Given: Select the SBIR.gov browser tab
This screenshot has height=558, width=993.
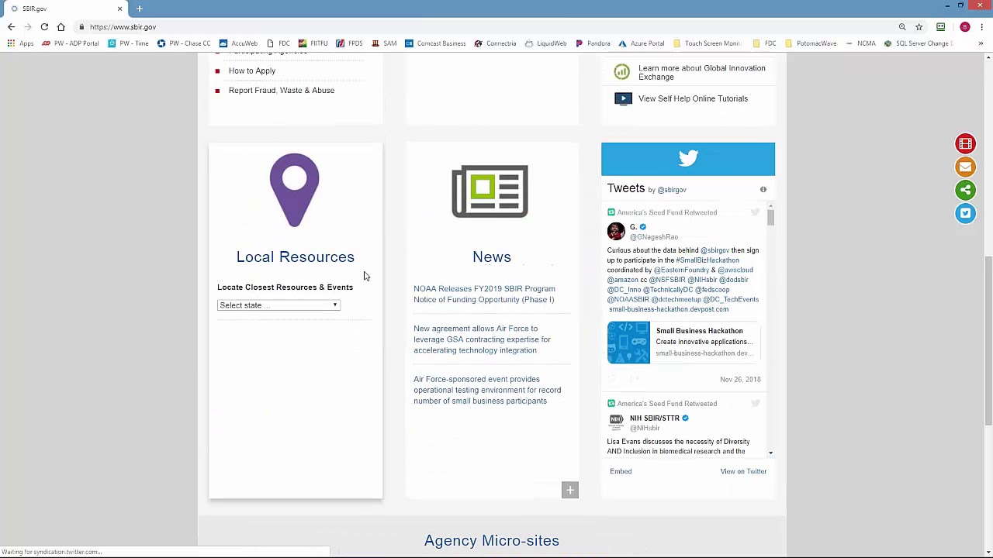Looking at the screenshot, I should pos(66,9).
